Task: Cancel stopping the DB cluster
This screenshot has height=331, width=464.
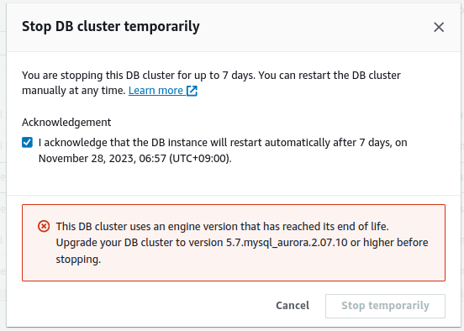Action: 293,305
